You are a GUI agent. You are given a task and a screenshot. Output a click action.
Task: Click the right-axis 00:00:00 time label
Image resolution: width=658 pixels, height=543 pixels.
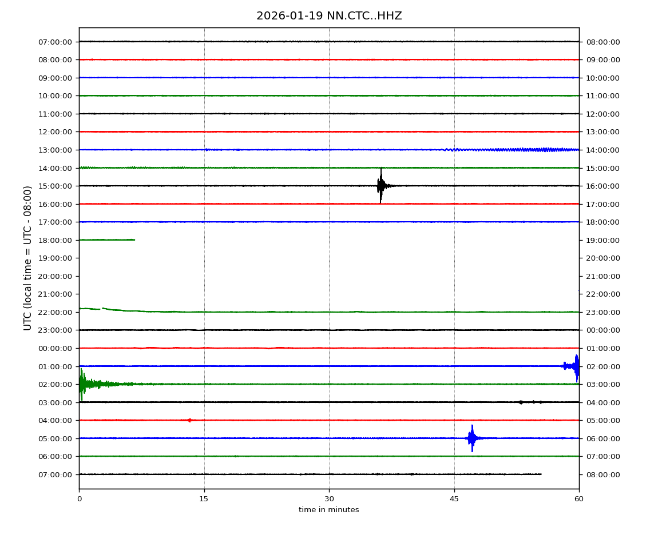(x=602, y=330)
